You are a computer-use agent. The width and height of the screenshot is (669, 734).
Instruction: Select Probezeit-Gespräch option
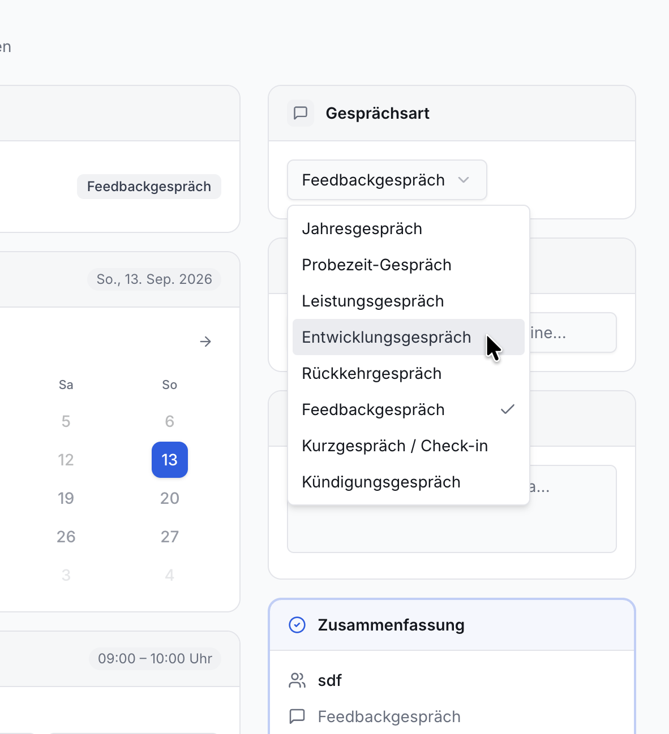point(409,265)
